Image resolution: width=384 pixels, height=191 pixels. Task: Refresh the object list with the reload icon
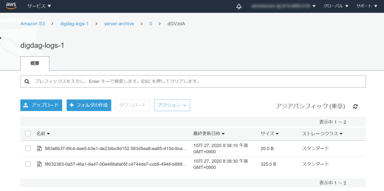tap(355, 106)
